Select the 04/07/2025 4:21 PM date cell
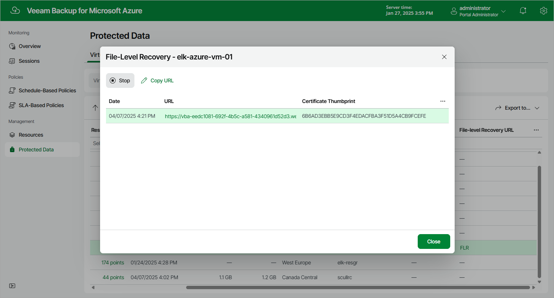 tap(132, 116)
